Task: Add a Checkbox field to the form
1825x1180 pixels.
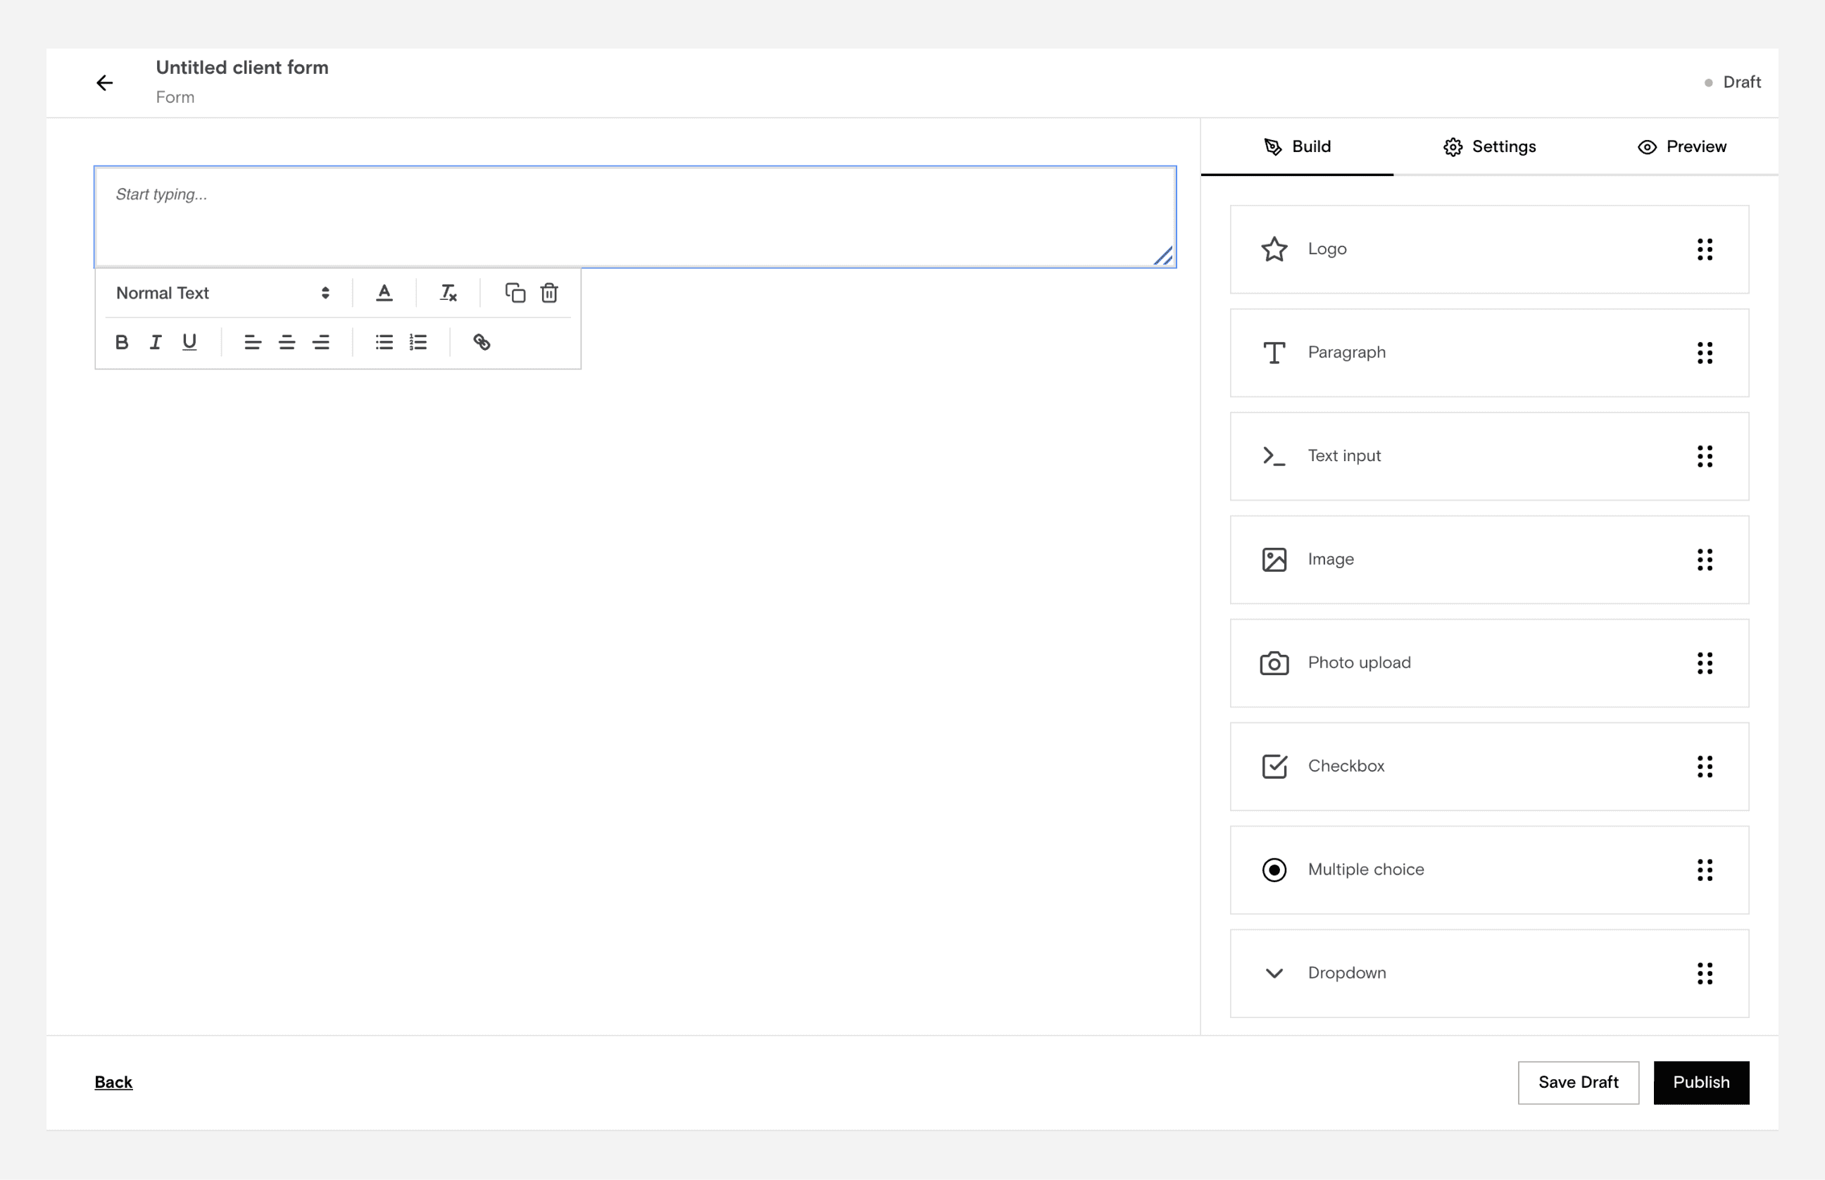Action: pos(1488,766)
